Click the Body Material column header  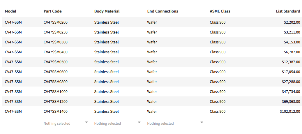107,11
